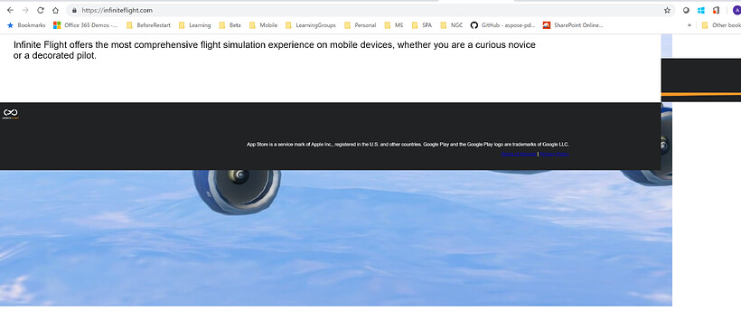Open the purple profile avatar
Screen dimensions: 741x330
click(736, 11)
